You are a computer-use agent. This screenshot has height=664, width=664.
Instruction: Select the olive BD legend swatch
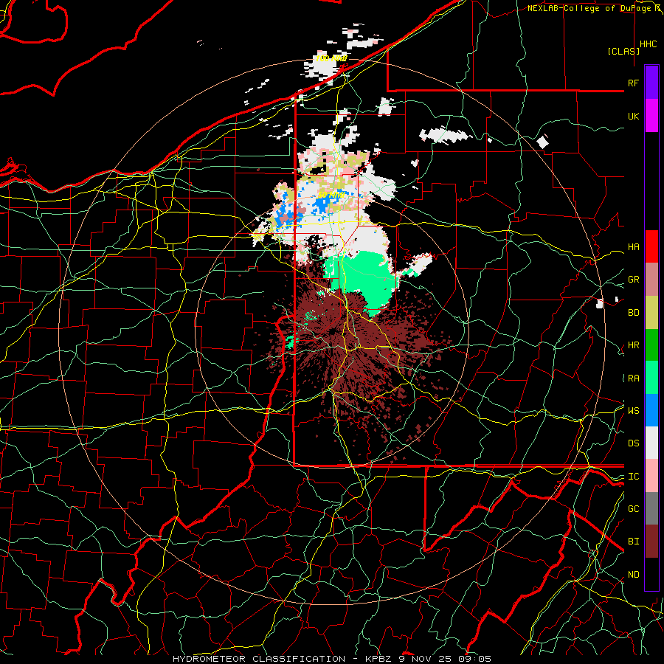[651, 313]
